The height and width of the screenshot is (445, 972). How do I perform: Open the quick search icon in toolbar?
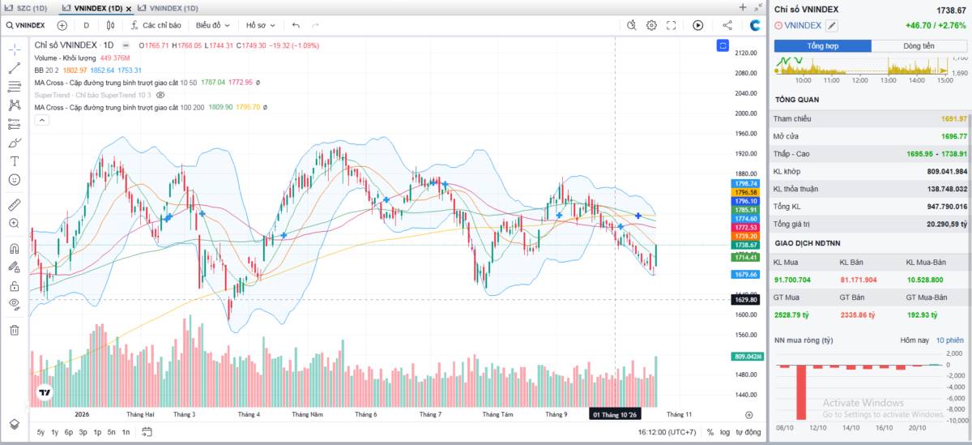click(632, 25)
